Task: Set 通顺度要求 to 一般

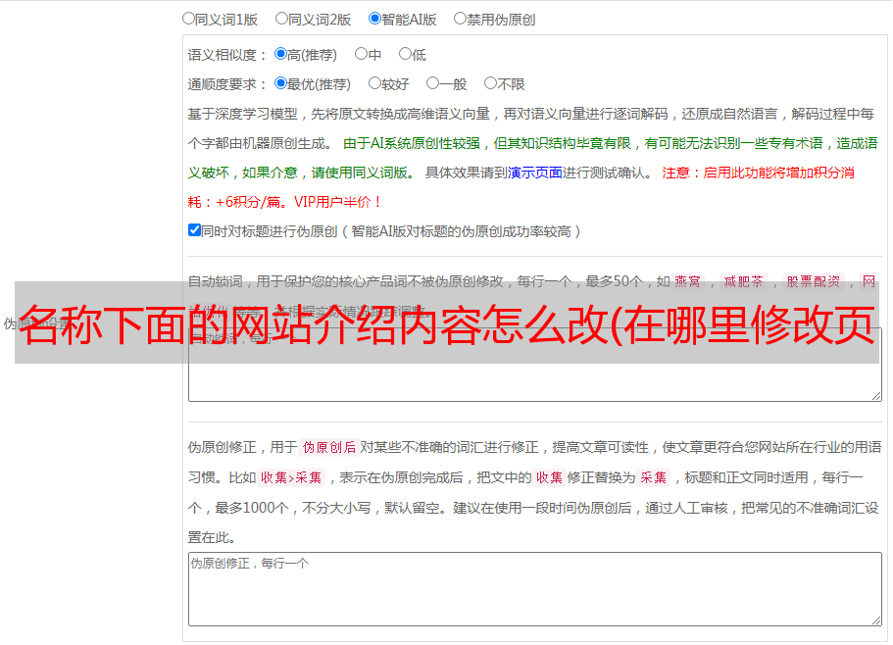Action: point(433,83)
